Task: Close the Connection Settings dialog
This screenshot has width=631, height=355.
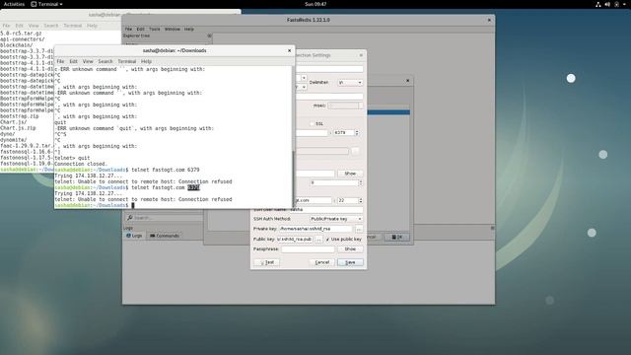Action: (361, 55)
